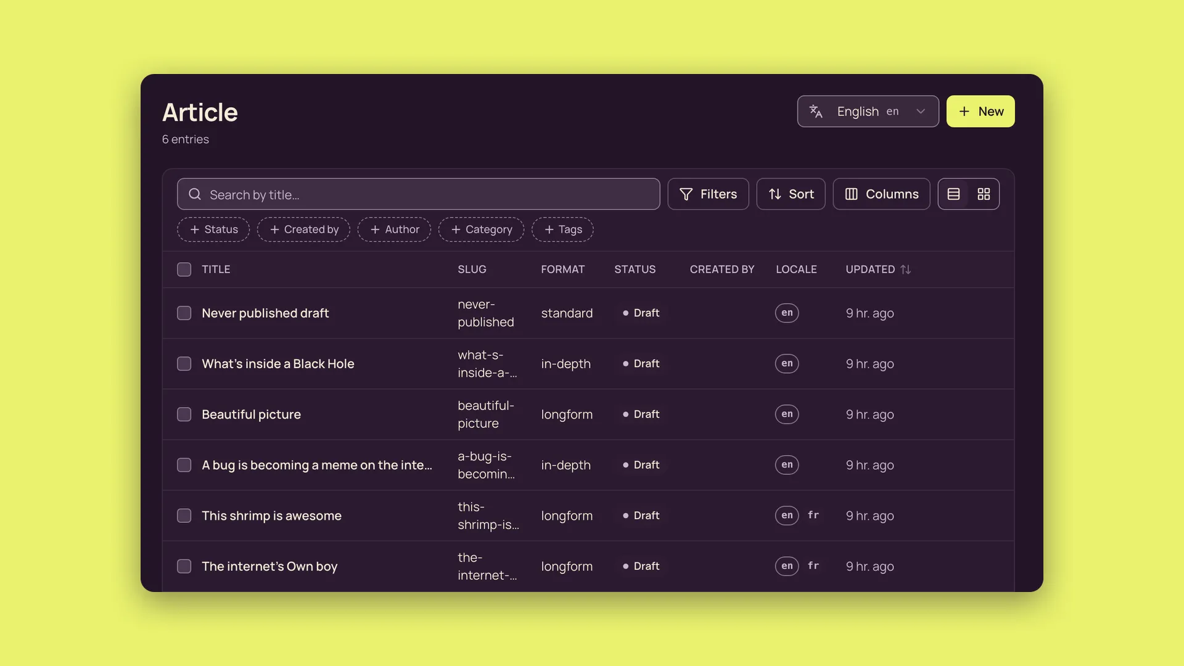Add a Created by filter chip
The height and width of the screenshot is (666, 1184).
pyautogui.click(x=303, y=229)
